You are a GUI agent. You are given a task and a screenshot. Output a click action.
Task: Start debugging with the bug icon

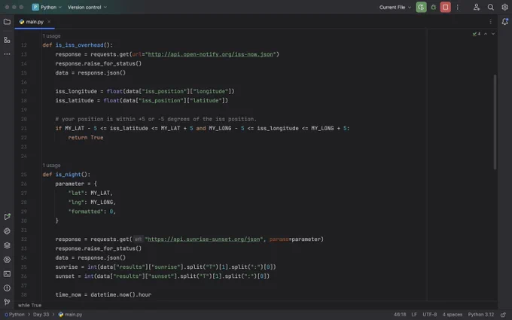tap(433, 8)
